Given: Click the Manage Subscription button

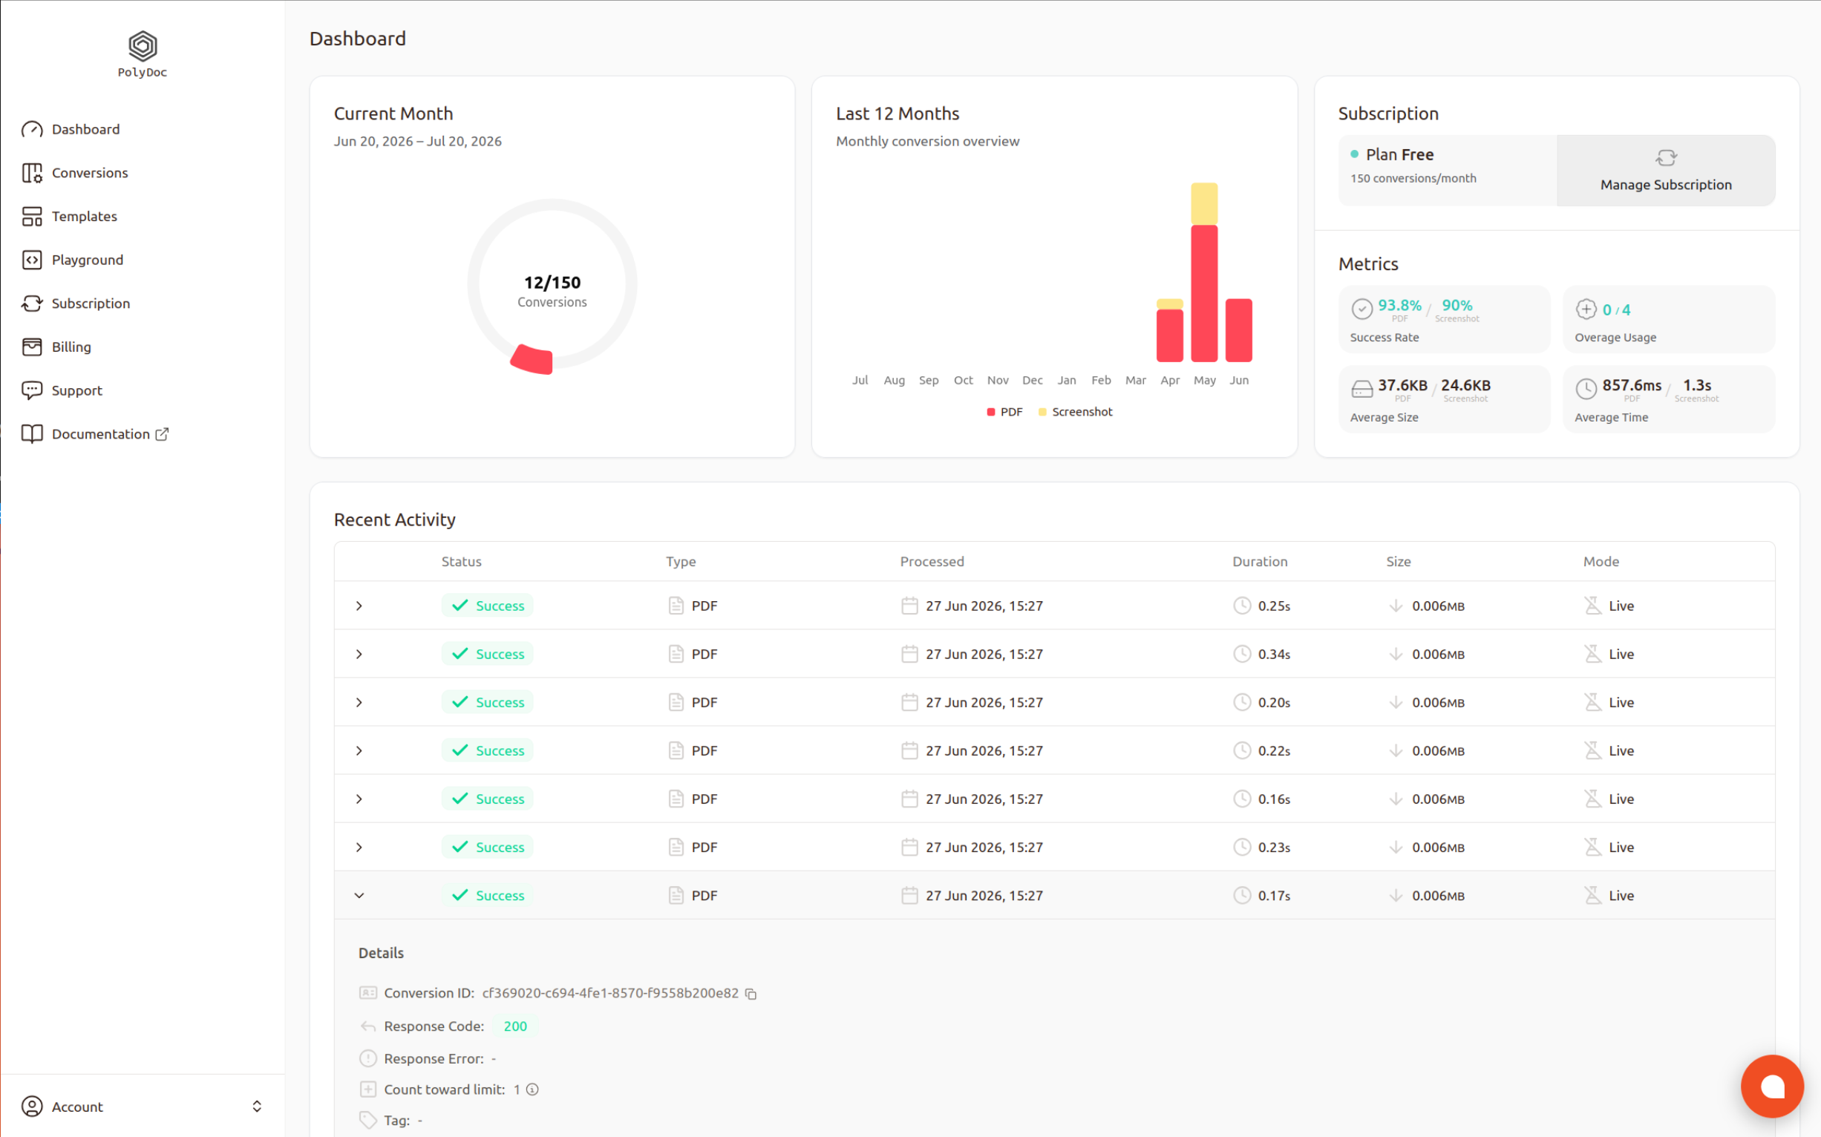Looking at the screenshot, I should tap(1665, 171).
